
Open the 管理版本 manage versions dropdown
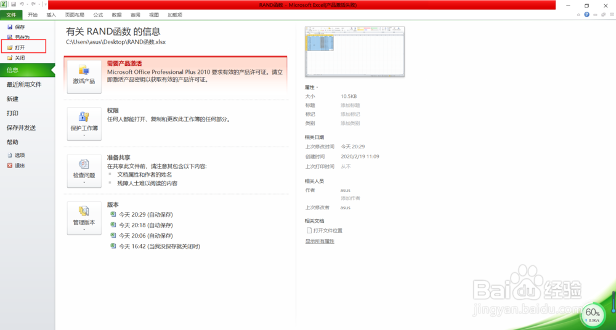[x=84, y=218]
